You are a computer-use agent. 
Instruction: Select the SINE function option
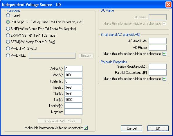(8, 29)
